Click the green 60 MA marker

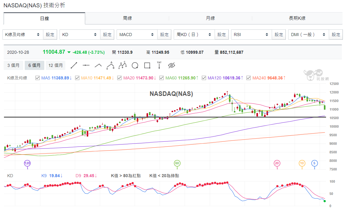tap(177, 163)
